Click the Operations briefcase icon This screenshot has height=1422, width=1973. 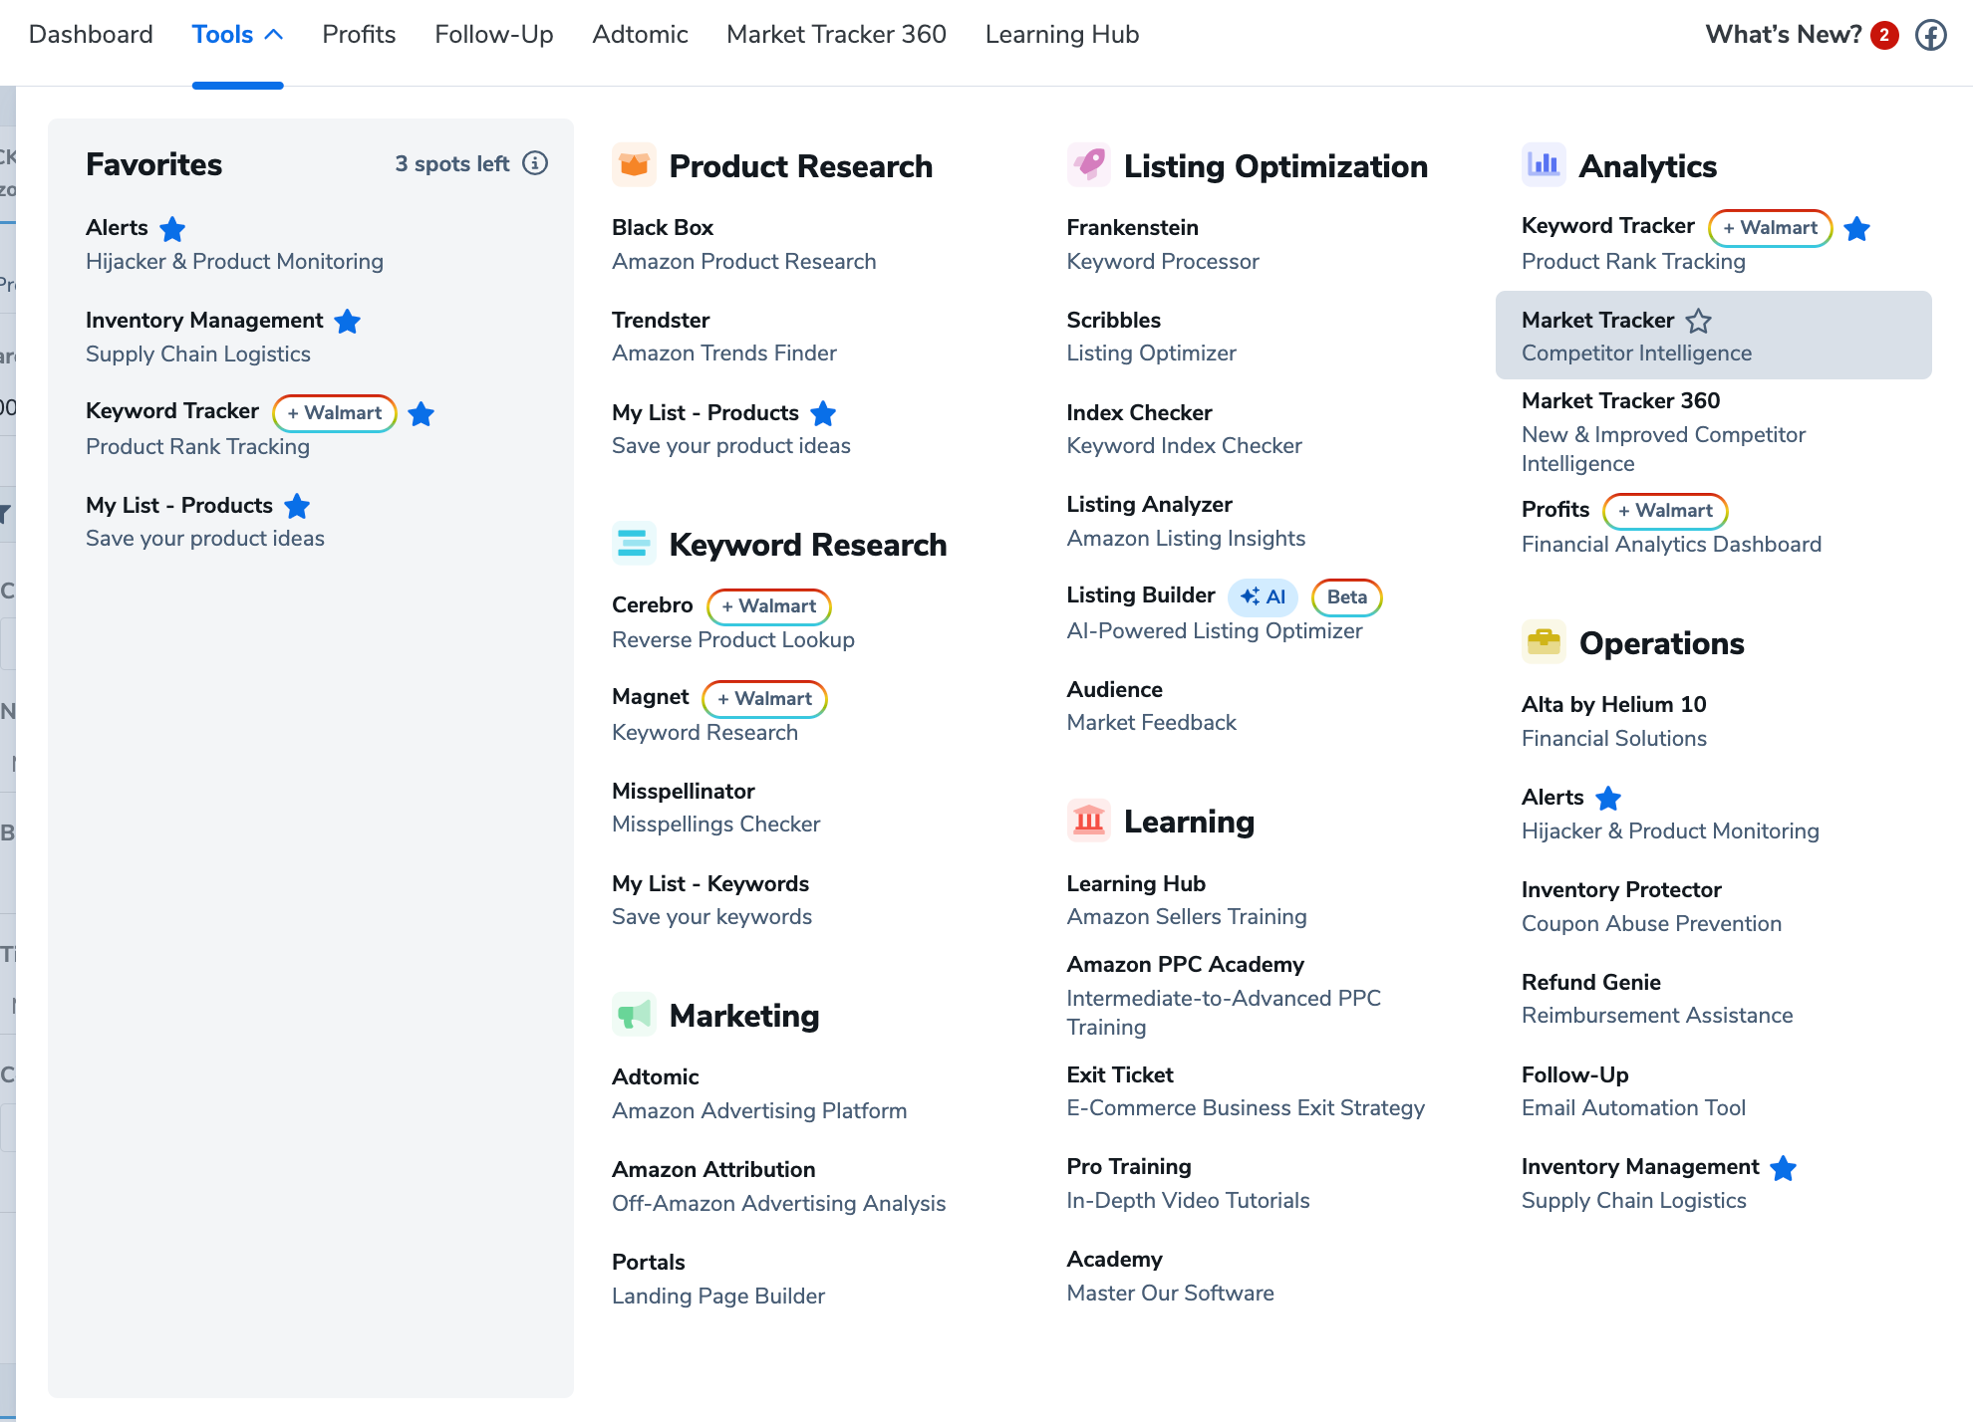(1544, 642)
